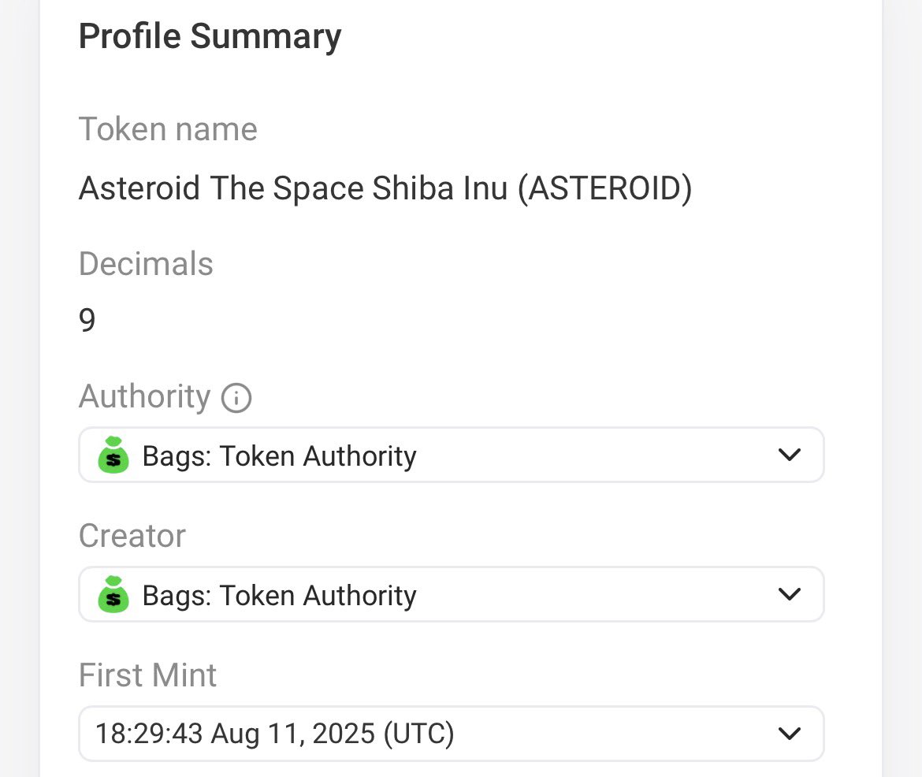Click the Creator label text
The height and width of the screenshot is (777, 922).
[132, 536]
